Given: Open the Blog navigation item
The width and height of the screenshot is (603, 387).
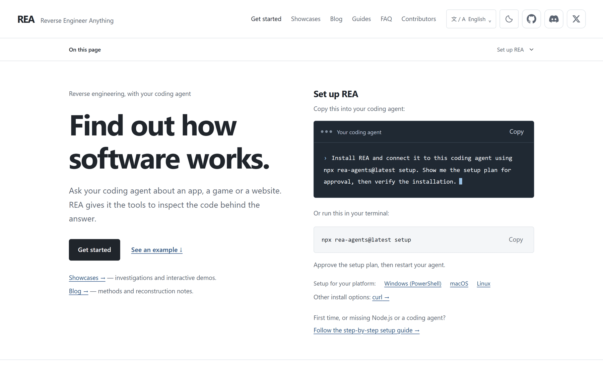Looking at the screenshot, I should tap(336, 19).
